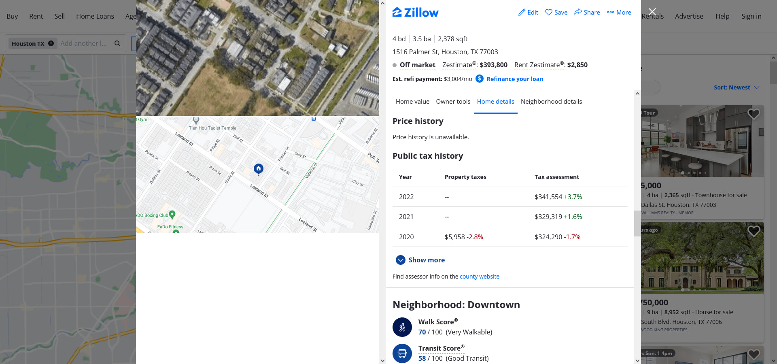Click the Rent Zestimate label
777x364 pixels.
click(x=539, y=65)
